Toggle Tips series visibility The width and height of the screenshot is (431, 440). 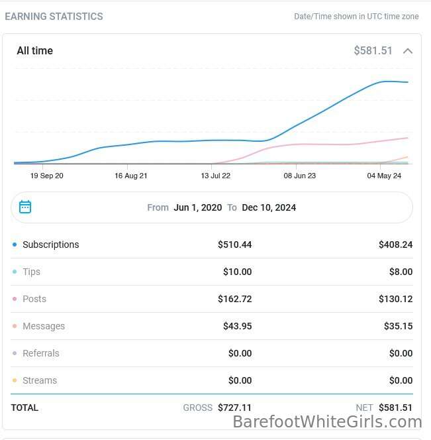point(31,272)
